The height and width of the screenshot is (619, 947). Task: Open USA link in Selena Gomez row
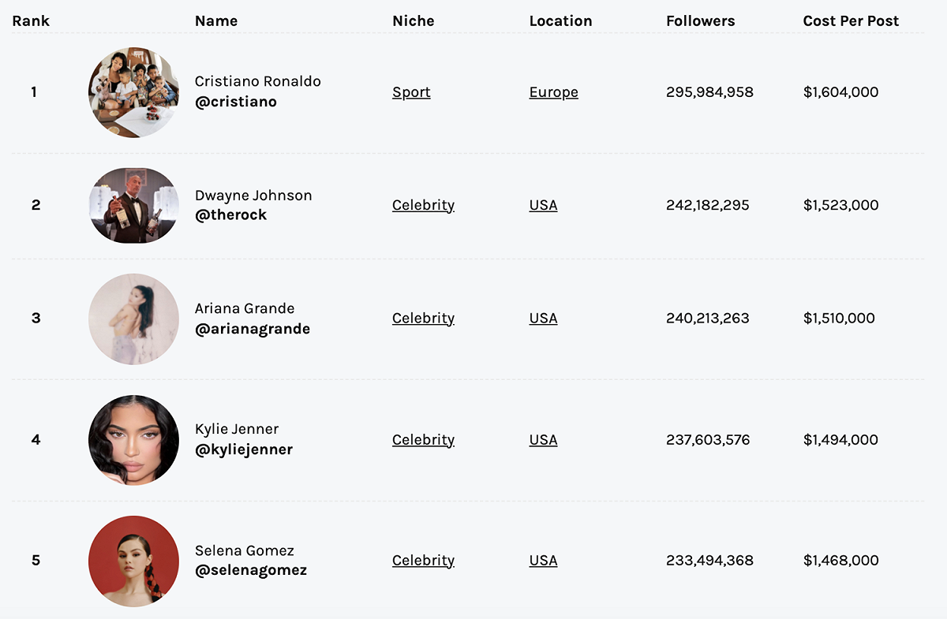[x=543, y=561]
